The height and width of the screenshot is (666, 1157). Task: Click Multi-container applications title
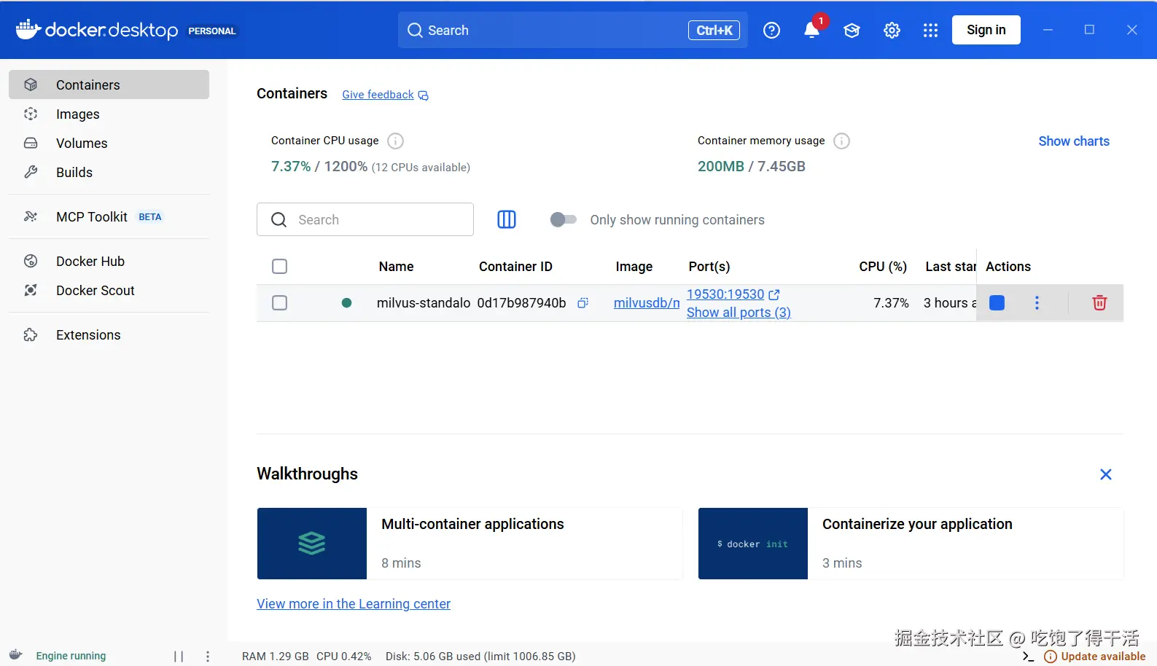pyautogui.click(x=472, y=524)
